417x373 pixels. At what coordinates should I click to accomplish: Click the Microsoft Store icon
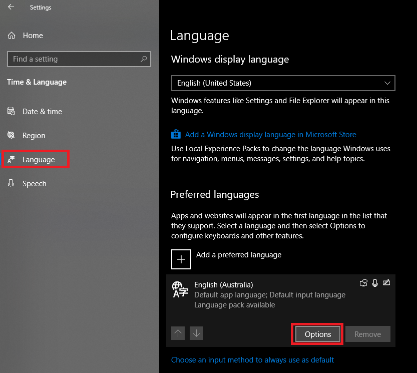click(176, 134)
